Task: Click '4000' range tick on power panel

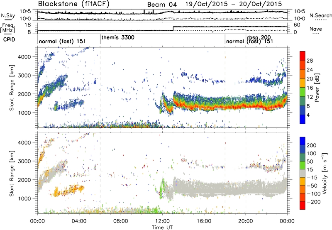Action: point(24,57)
